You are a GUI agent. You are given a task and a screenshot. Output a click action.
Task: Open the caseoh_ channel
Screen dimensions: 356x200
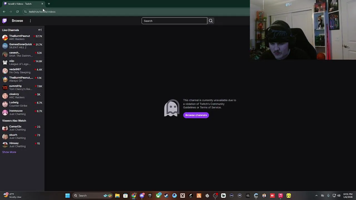[22, 54]
